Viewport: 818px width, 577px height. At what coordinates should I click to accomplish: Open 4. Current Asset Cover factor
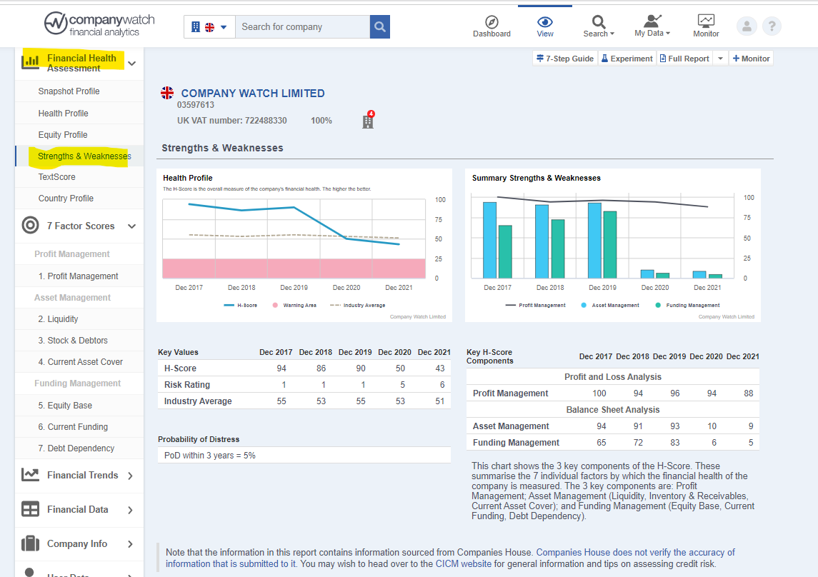[x=80, y=361]
